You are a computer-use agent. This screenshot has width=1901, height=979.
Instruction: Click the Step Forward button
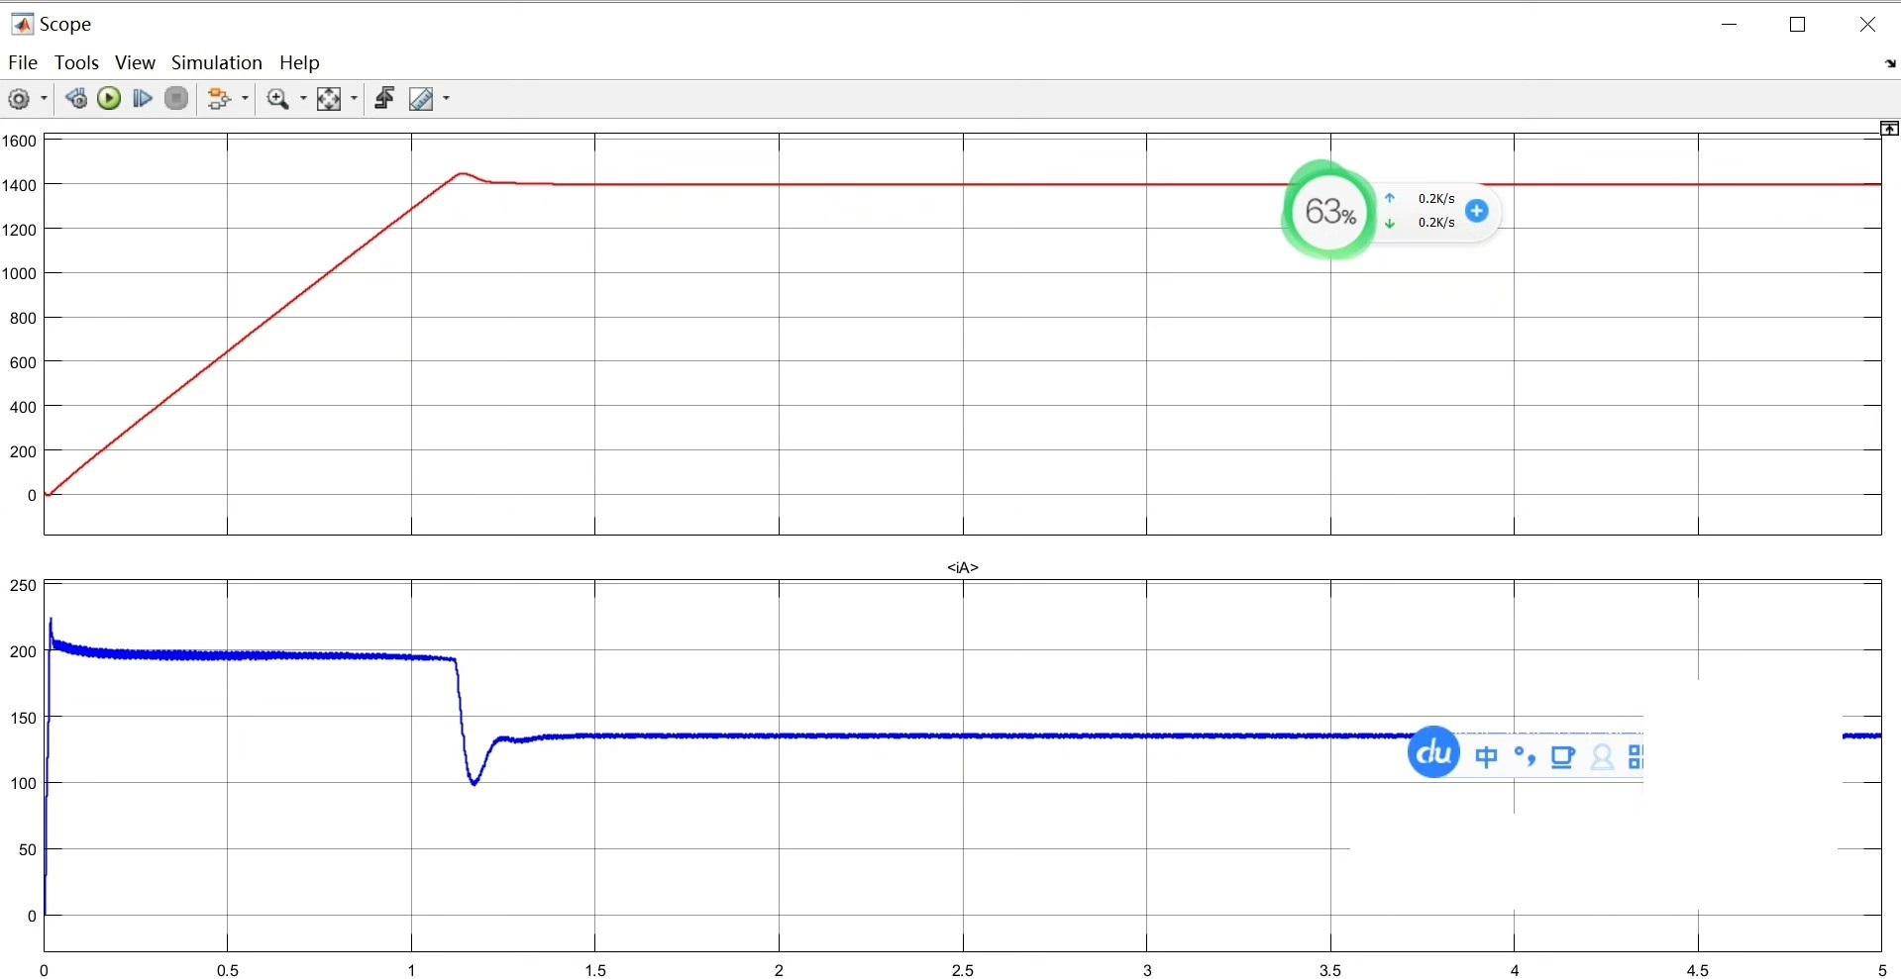(x=143, y=98)
